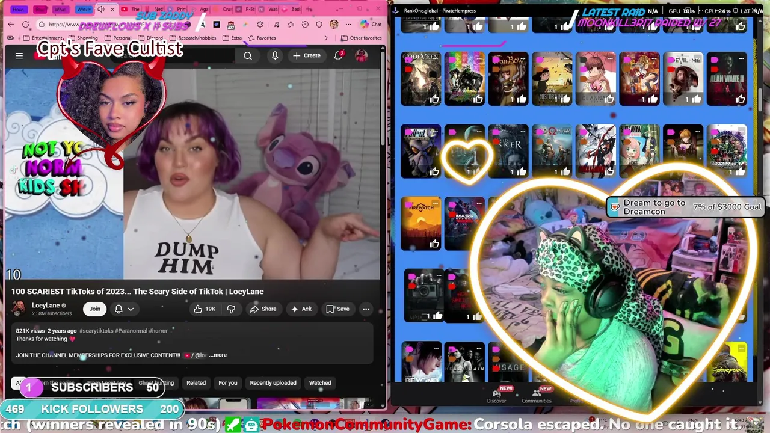
Task: Open the YouTube hamburger guide menu
Action: click(19, 55)
